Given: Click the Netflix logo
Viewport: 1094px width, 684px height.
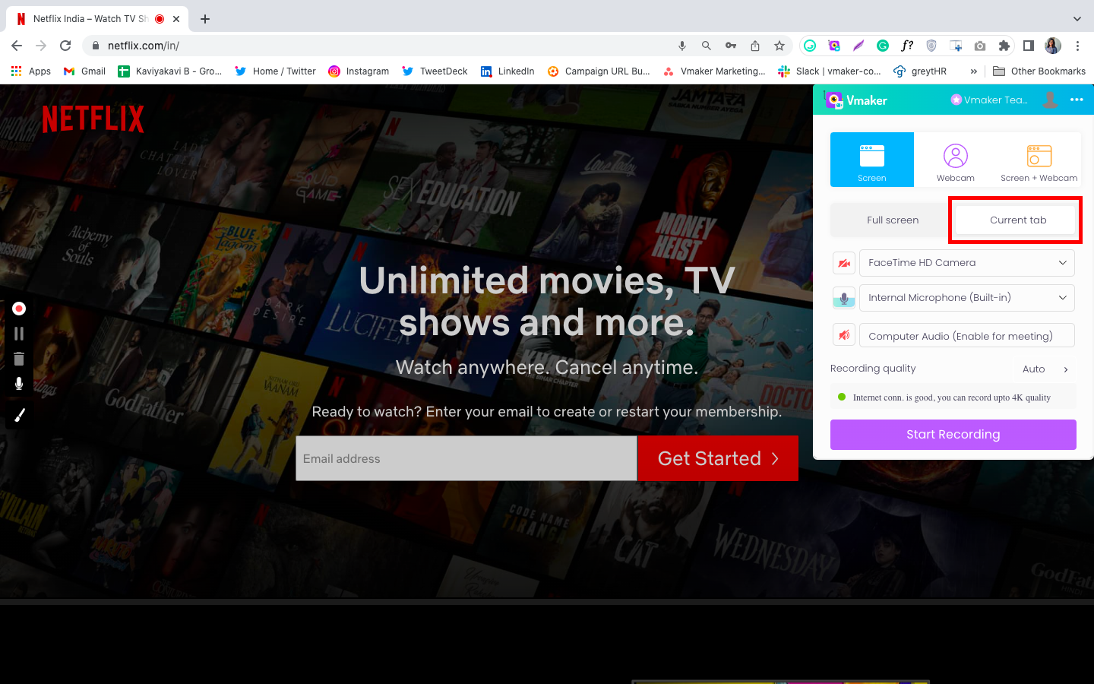Looking at the screenshot, I should tap(93, 119).
